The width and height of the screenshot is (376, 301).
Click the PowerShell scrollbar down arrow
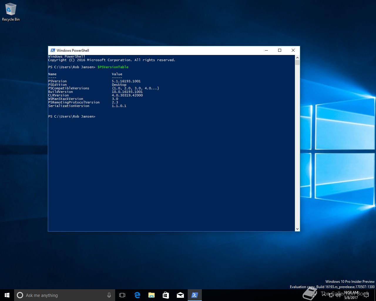(x=297, y=229)
